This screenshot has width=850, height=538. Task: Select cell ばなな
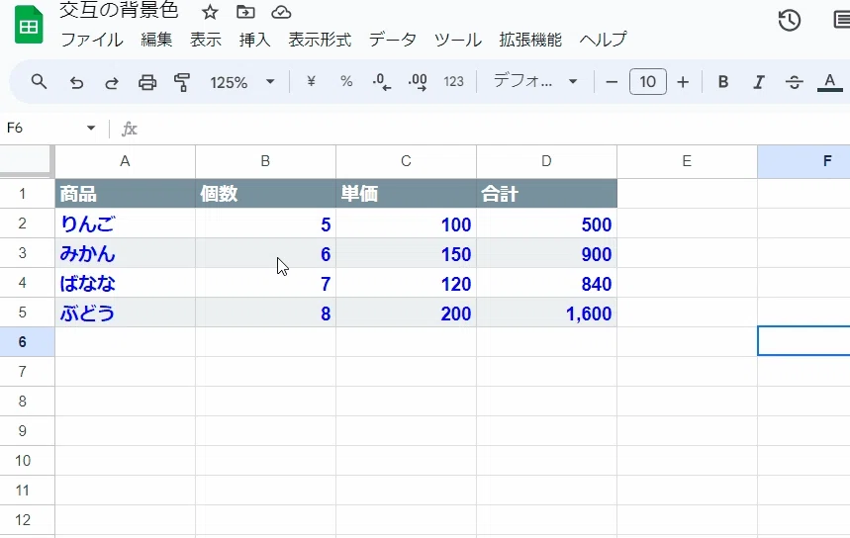click(x=126, y=283)
